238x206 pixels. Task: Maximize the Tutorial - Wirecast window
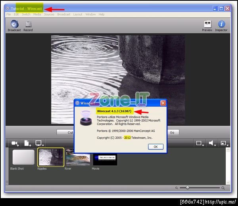[x=221, y=8]
